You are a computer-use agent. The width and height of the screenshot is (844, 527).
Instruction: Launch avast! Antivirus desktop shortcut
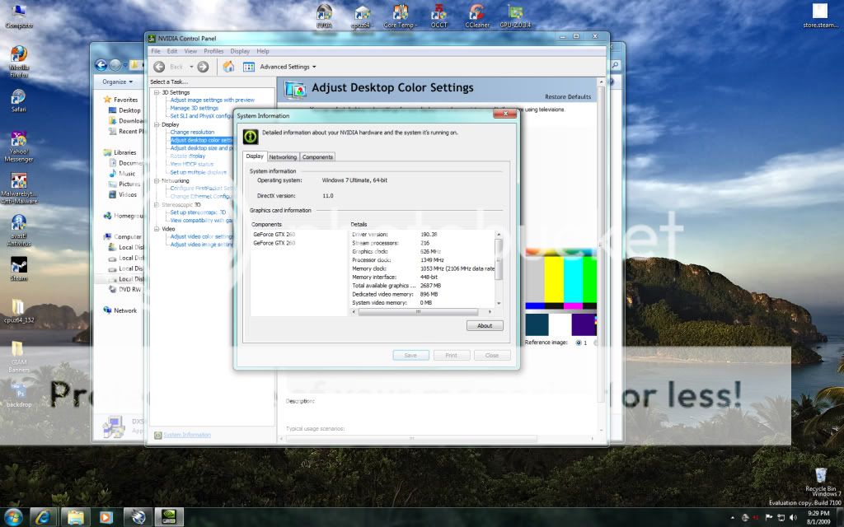(x=19, y=231)
